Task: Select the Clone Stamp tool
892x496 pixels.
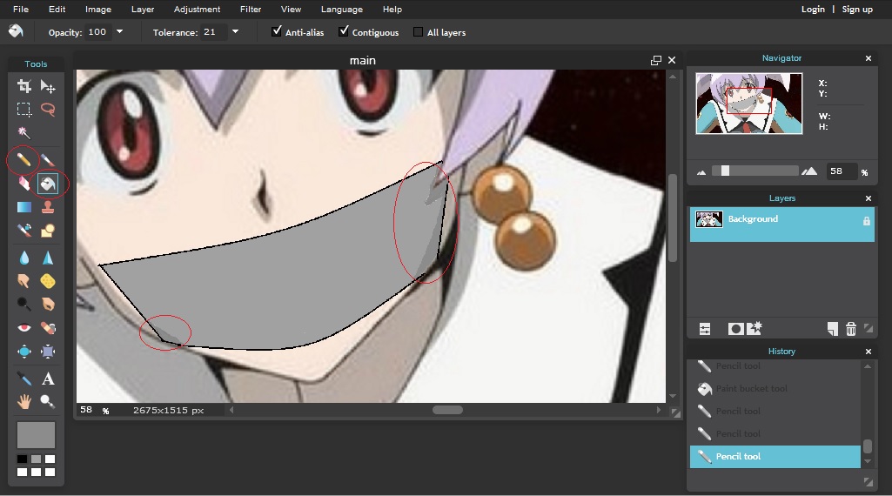Action: [x=48, y=207]
